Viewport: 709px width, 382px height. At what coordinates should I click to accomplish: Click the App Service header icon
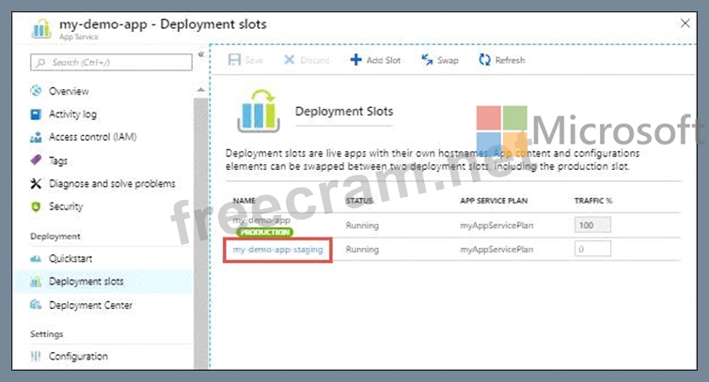pos(41,29)
